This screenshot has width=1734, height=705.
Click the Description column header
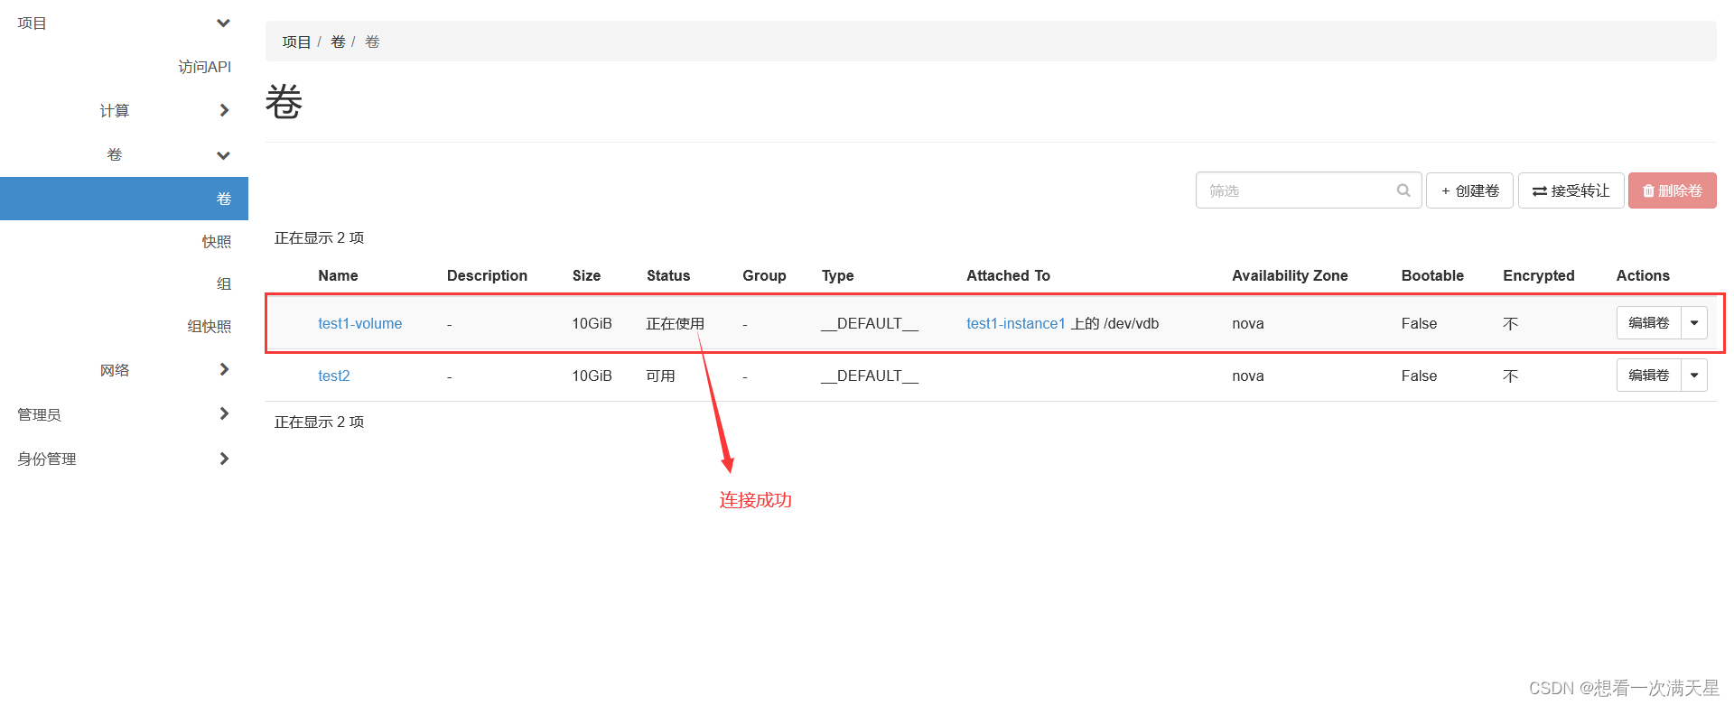pos(487,275)
